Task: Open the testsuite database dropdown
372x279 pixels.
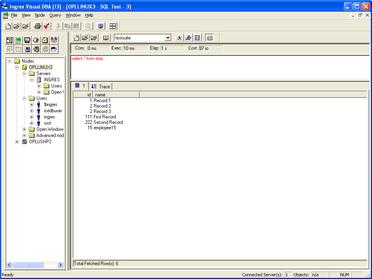Action: 168,38
